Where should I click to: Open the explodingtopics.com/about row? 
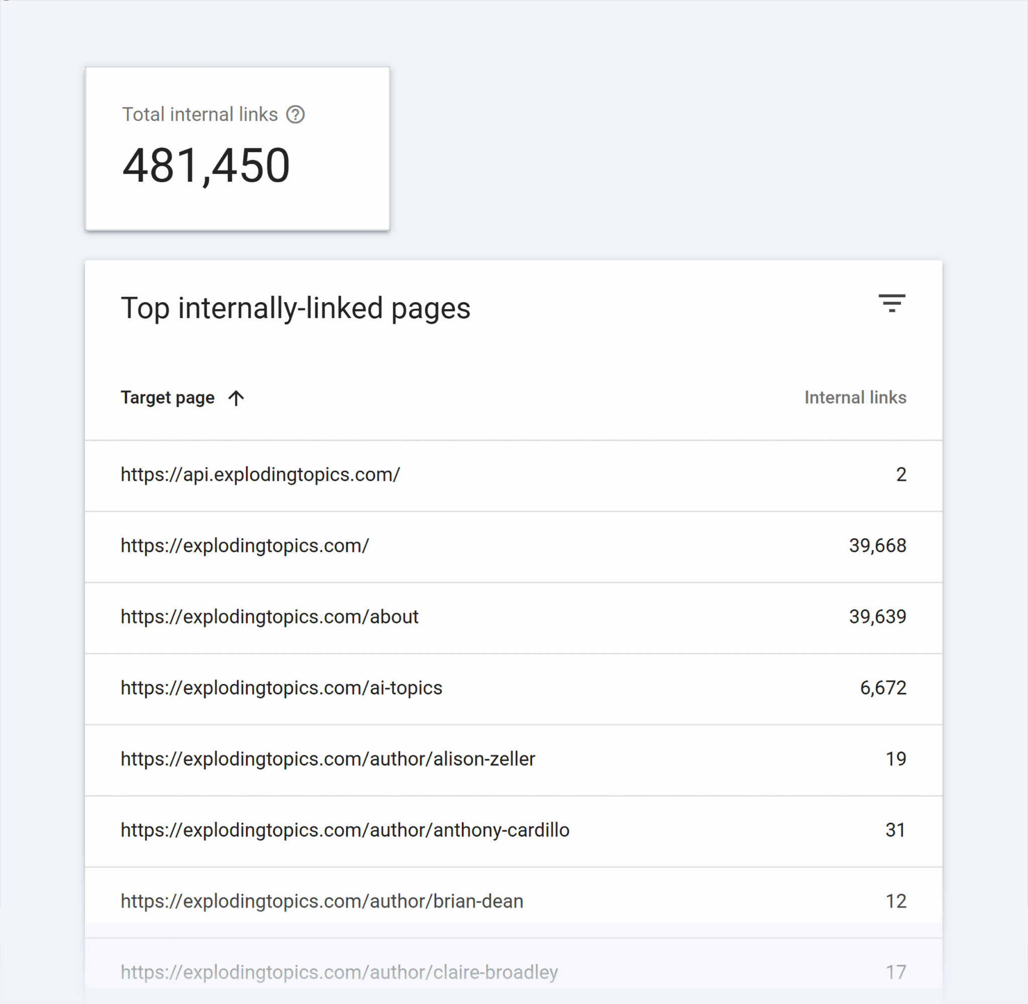click(513, 617)
